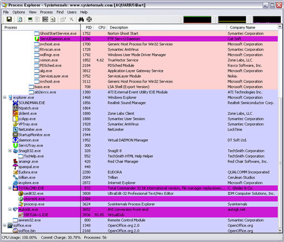Click the utorrent.exe process icon

[x=21, y=199]
